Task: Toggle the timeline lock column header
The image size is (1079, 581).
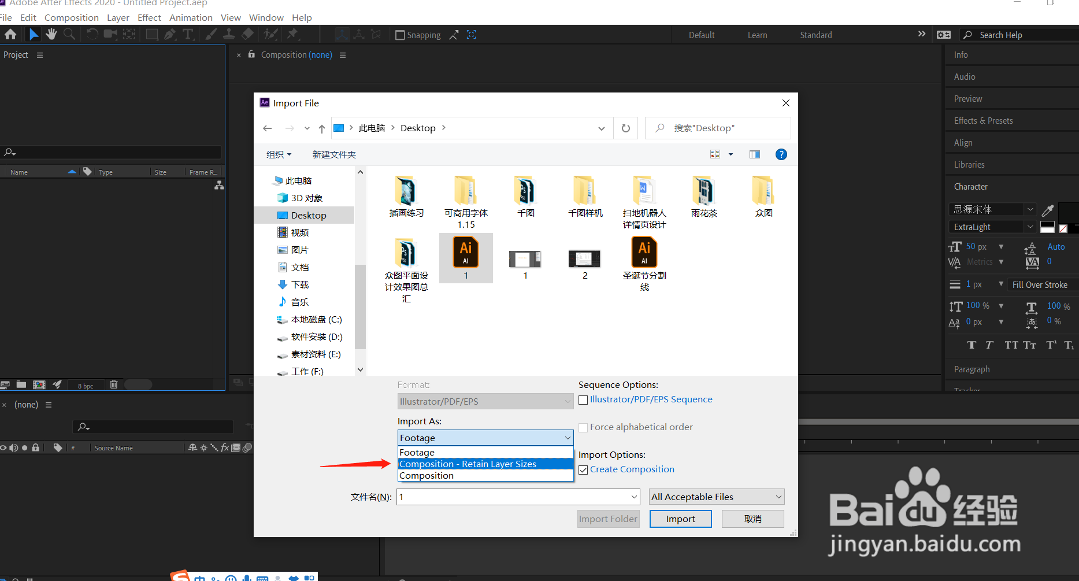Action: click(x=36, y=447)
